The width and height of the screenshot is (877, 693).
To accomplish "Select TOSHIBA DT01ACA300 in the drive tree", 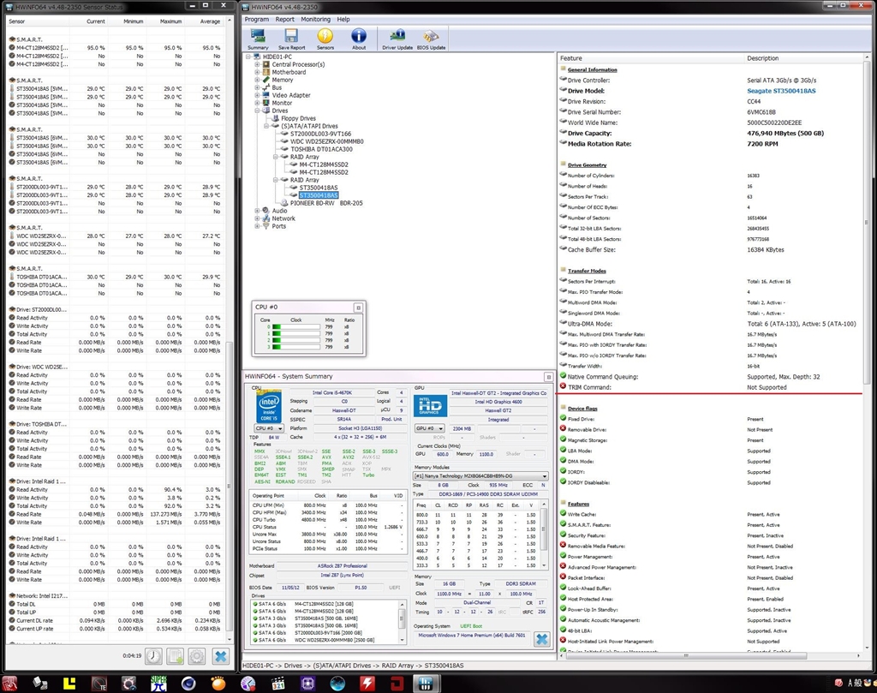I will click(320, 149).
